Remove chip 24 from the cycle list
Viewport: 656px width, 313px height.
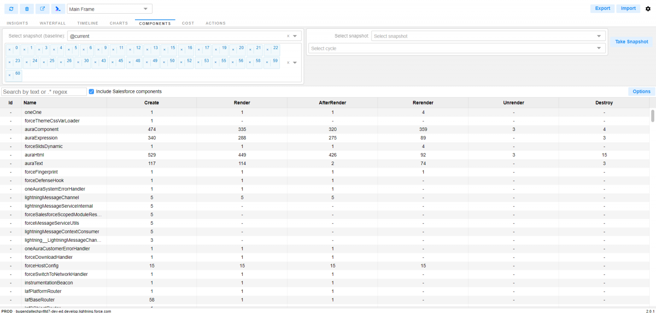(26, 62)
